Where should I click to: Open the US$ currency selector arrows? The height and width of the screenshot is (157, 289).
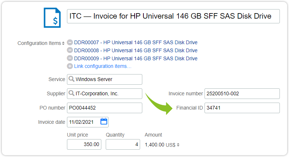(x=178, y=145)
